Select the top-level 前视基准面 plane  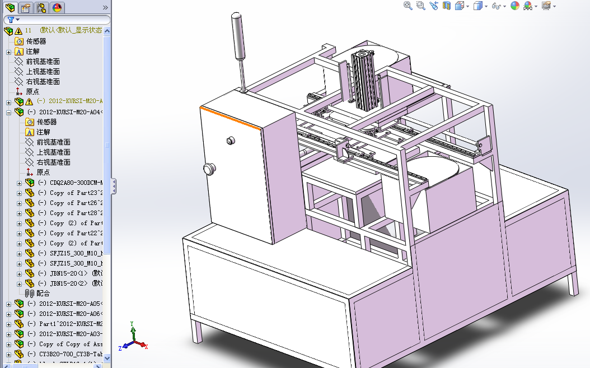point(43,62)
